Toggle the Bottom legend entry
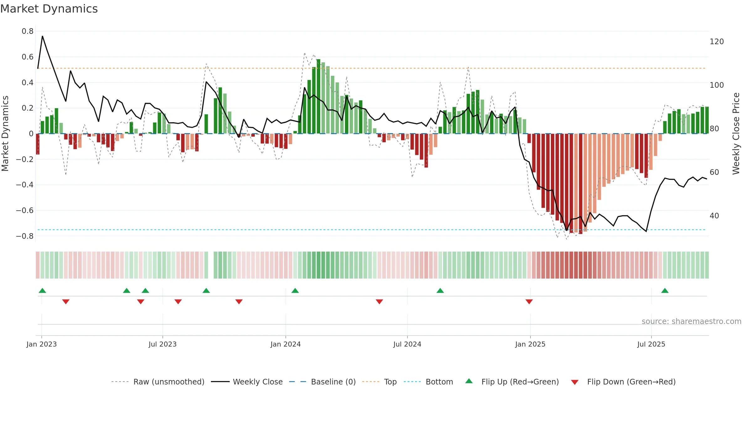Image resolution: width=752 pixels, height=423 pixels. coord(428,382)
